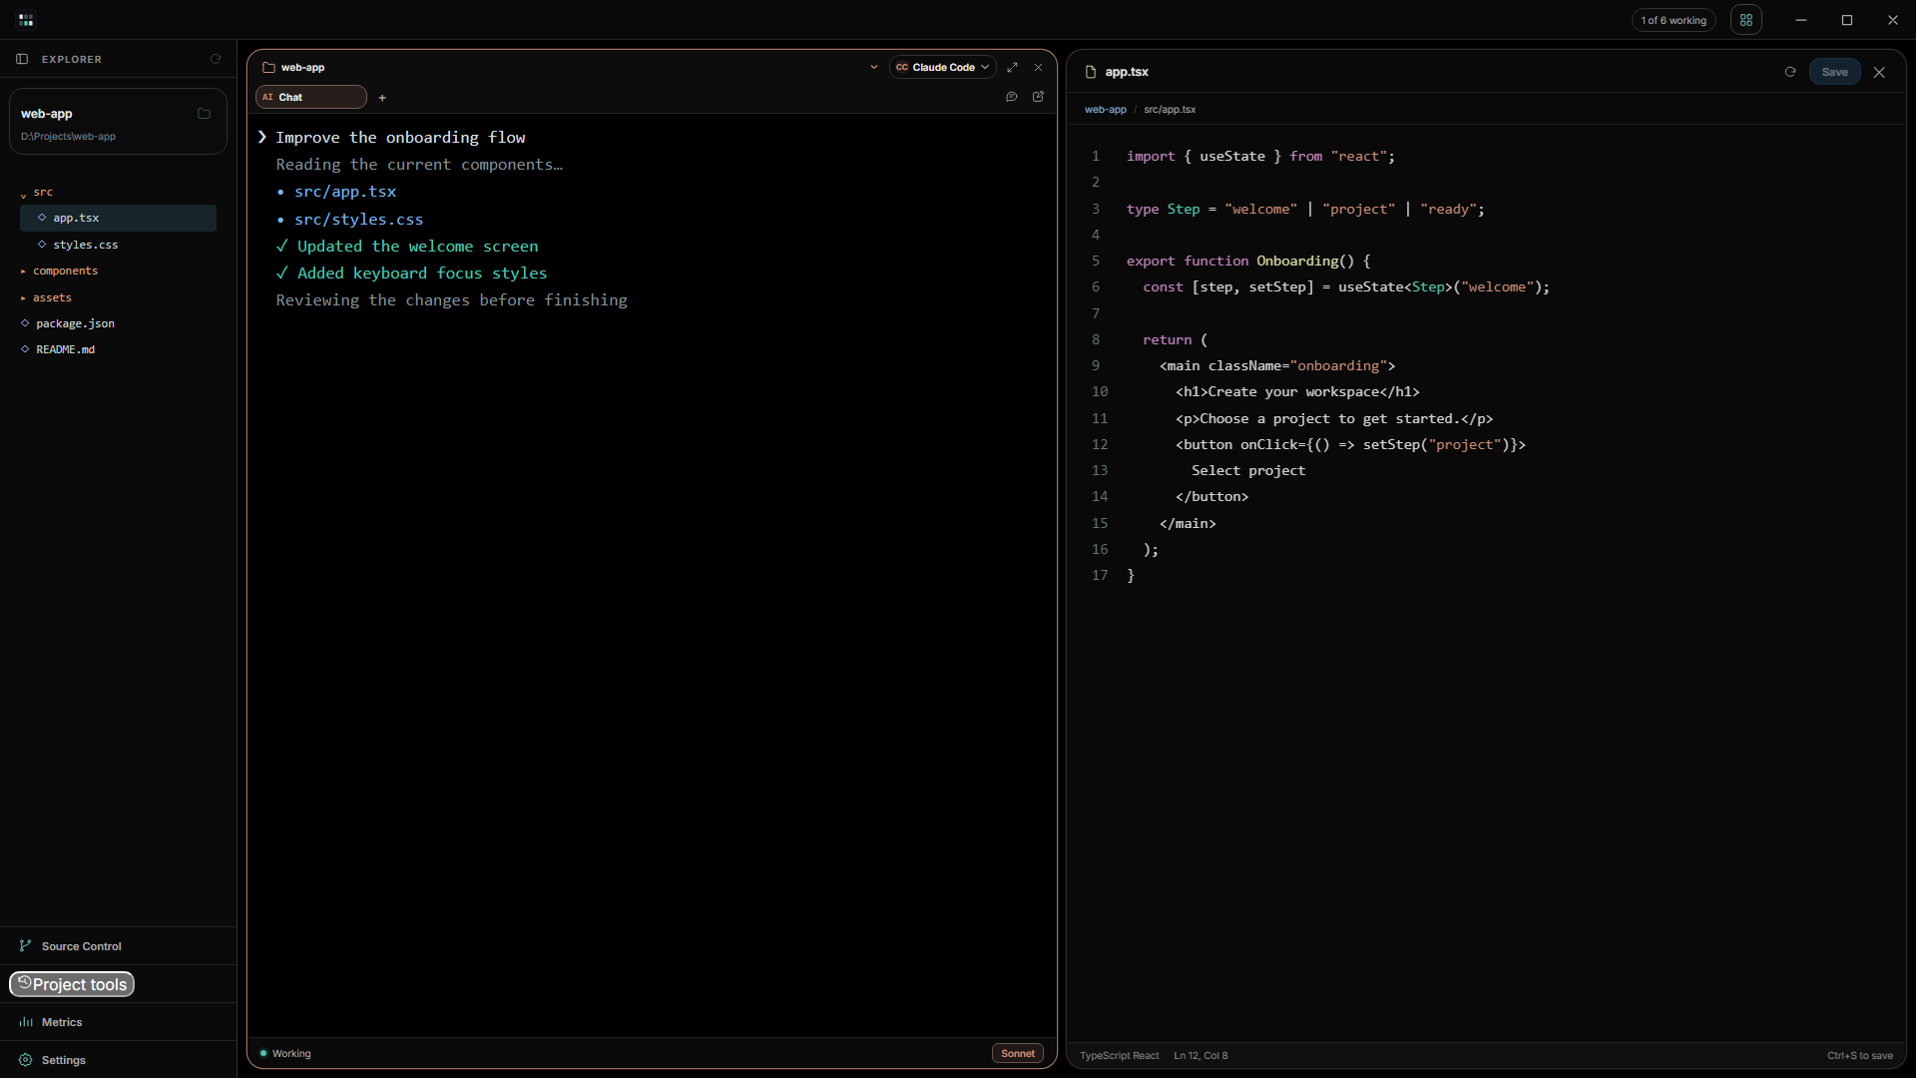Click the Sonnet model badge
The width and height of the screenshot is (1916, 1078).
click(x=1018, y=1053)
